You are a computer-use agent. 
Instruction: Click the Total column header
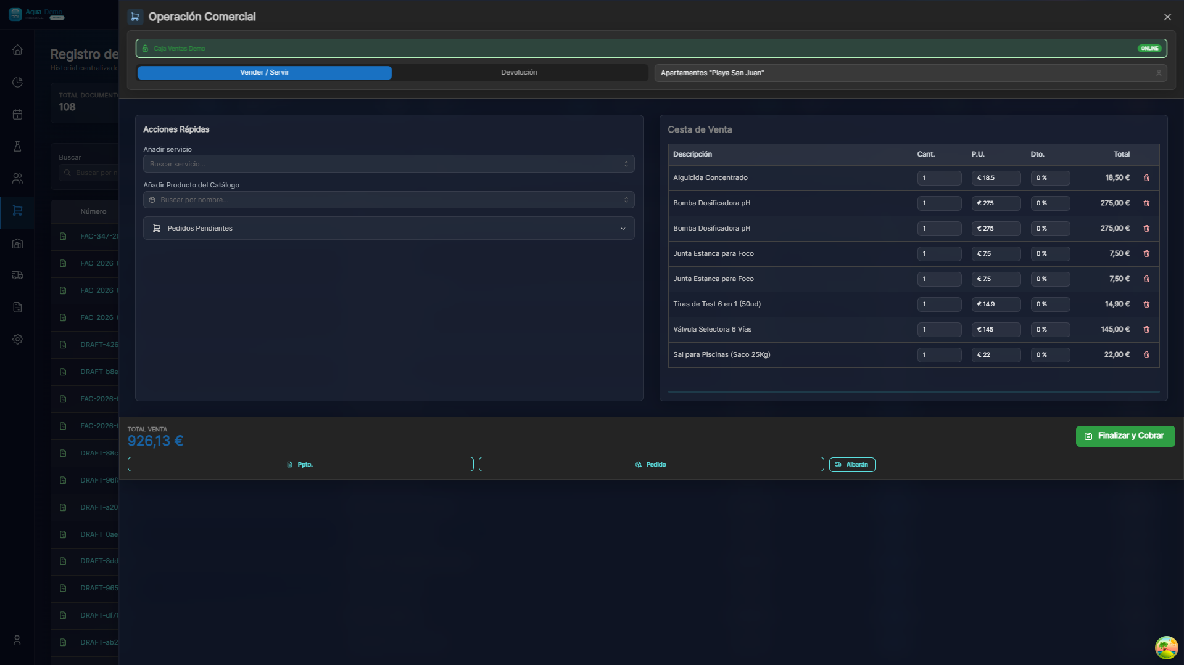pyautogui.click(x=1121, y=155)
